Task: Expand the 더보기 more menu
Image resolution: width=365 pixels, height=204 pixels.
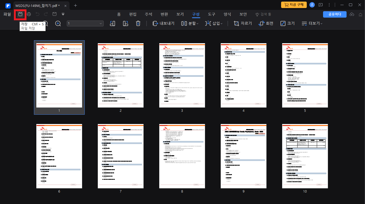Action: (312, 23)
